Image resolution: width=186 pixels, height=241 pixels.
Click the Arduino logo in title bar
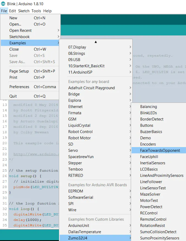(x=3, y=4)
